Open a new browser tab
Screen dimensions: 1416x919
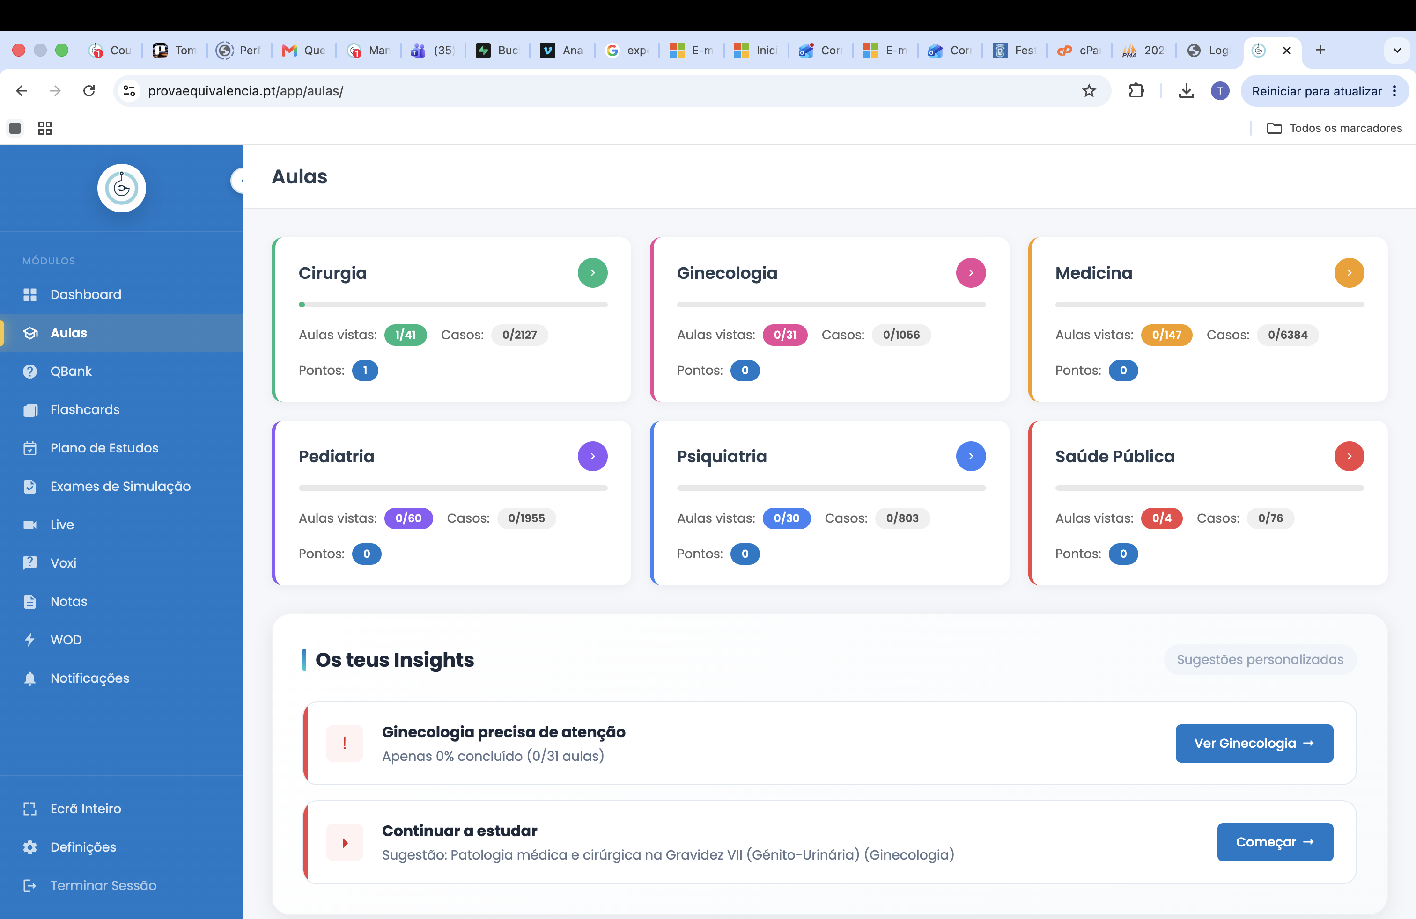click(1320, 50)
